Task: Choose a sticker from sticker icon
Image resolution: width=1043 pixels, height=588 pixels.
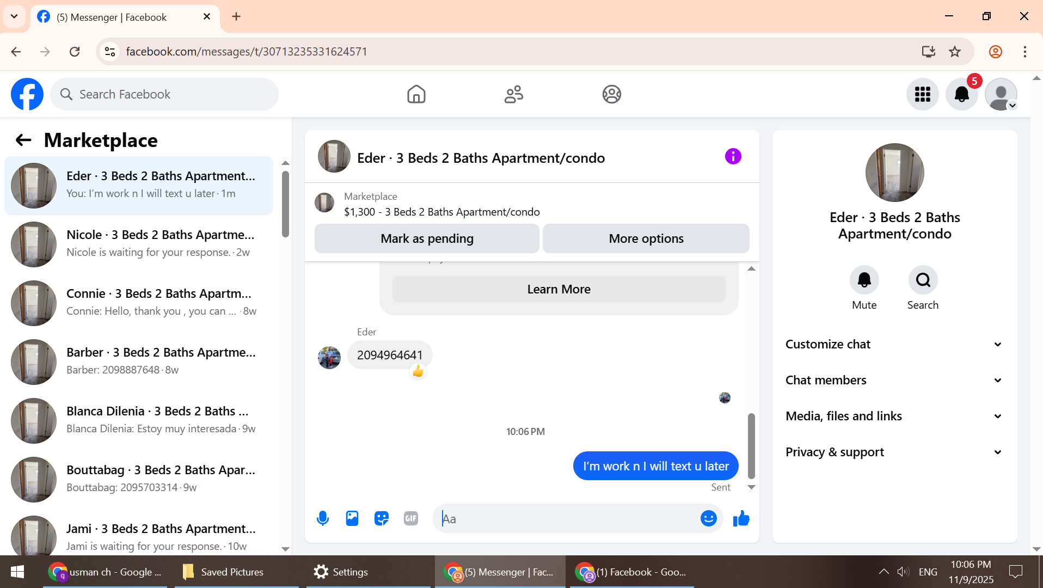Action: pyautogui.click(x=382, y=518)
